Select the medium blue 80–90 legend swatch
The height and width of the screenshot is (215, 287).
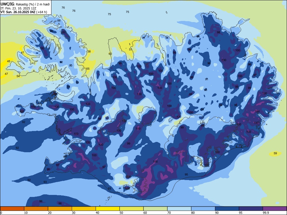[203, 209]
